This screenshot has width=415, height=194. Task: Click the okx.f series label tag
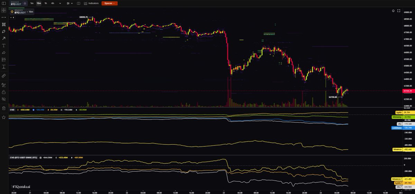(399, 187)
